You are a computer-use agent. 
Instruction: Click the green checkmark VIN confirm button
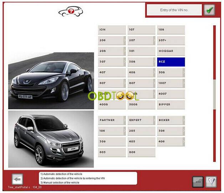pyautogui.click(x=209, y=10)
